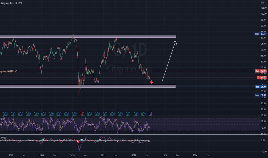Viewport: 268px width, 158px height.
Task: Click the C 46.82 last price label
Action: pos(261,77)
